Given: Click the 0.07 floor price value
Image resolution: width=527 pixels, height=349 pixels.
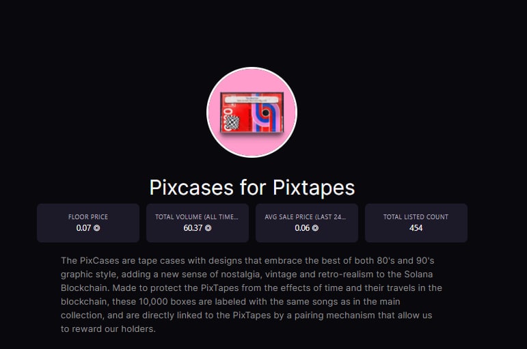Looking at the screenshot, I should (x=83, y=228).
